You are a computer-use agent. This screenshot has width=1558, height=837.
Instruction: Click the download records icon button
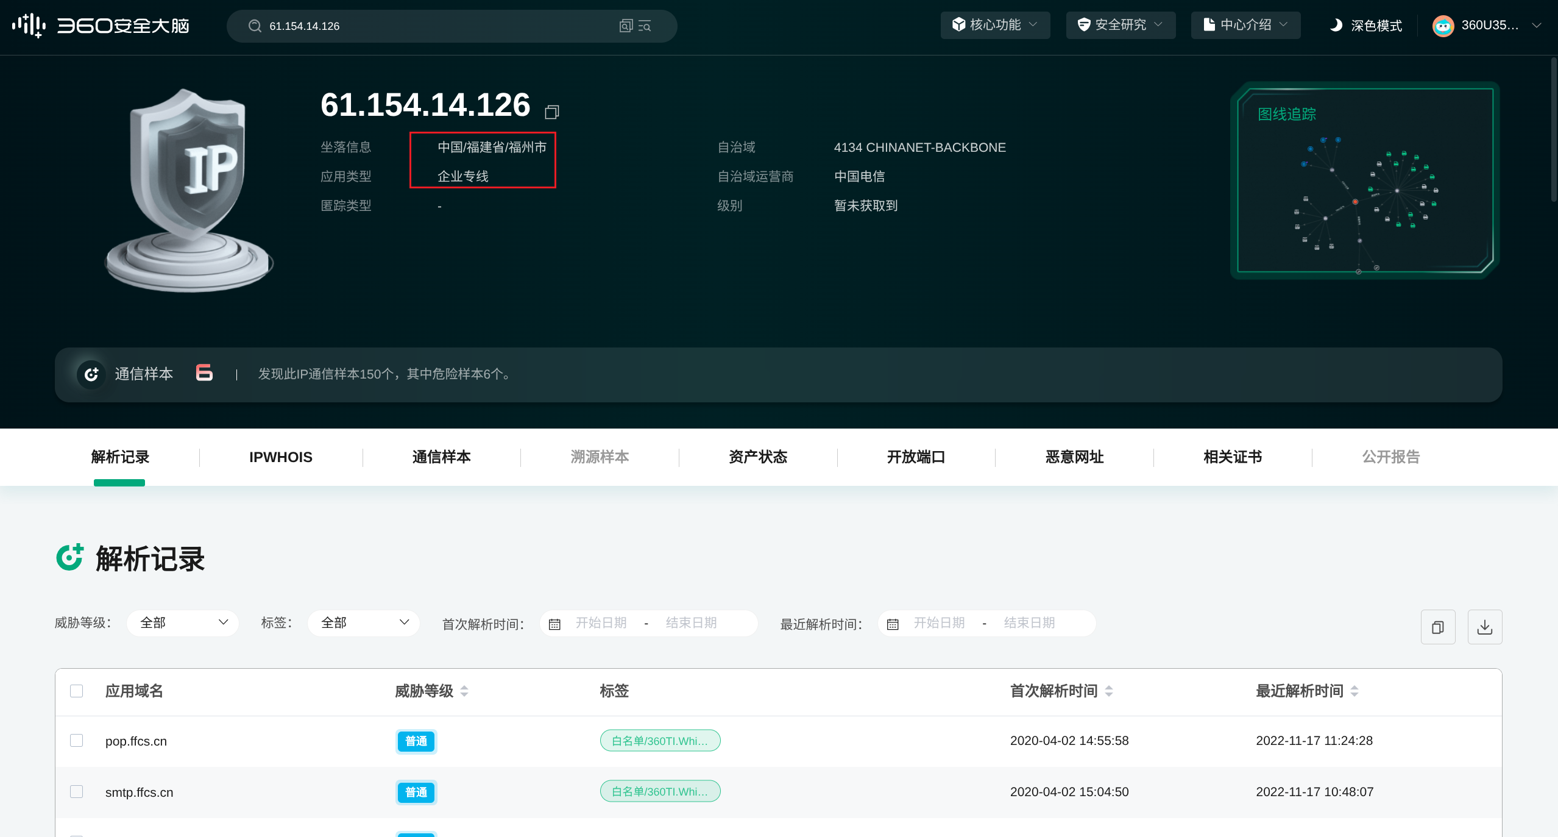coord(1484,627)
